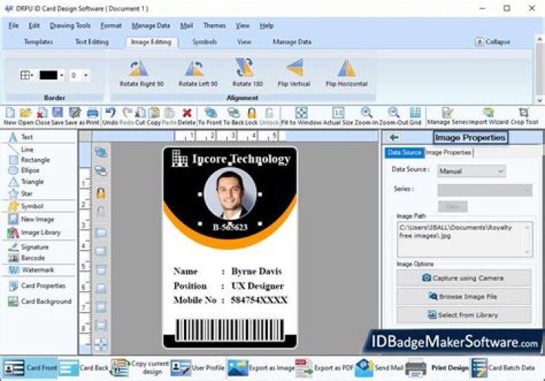Click Select from Library button
545x381 pixels.
[x=464, y=315]
